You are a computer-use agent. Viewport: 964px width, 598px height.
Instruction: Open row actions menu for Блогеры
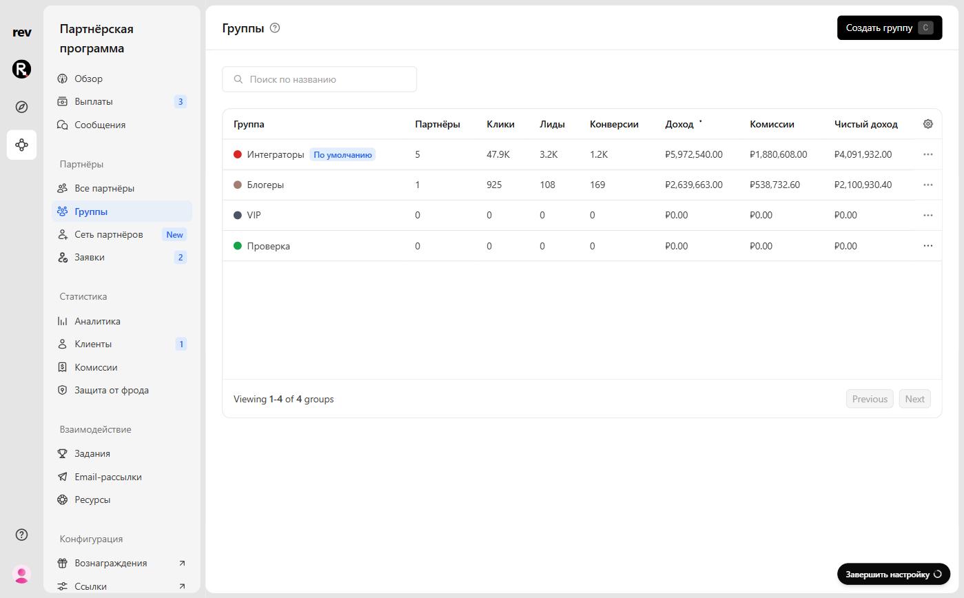coord(928,185)
